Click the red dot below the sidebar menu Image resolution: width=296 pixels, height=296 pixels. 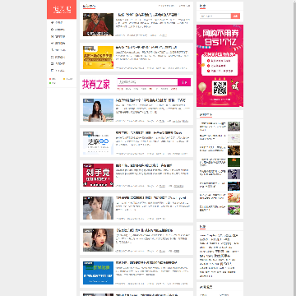click(x=50, y=79)
